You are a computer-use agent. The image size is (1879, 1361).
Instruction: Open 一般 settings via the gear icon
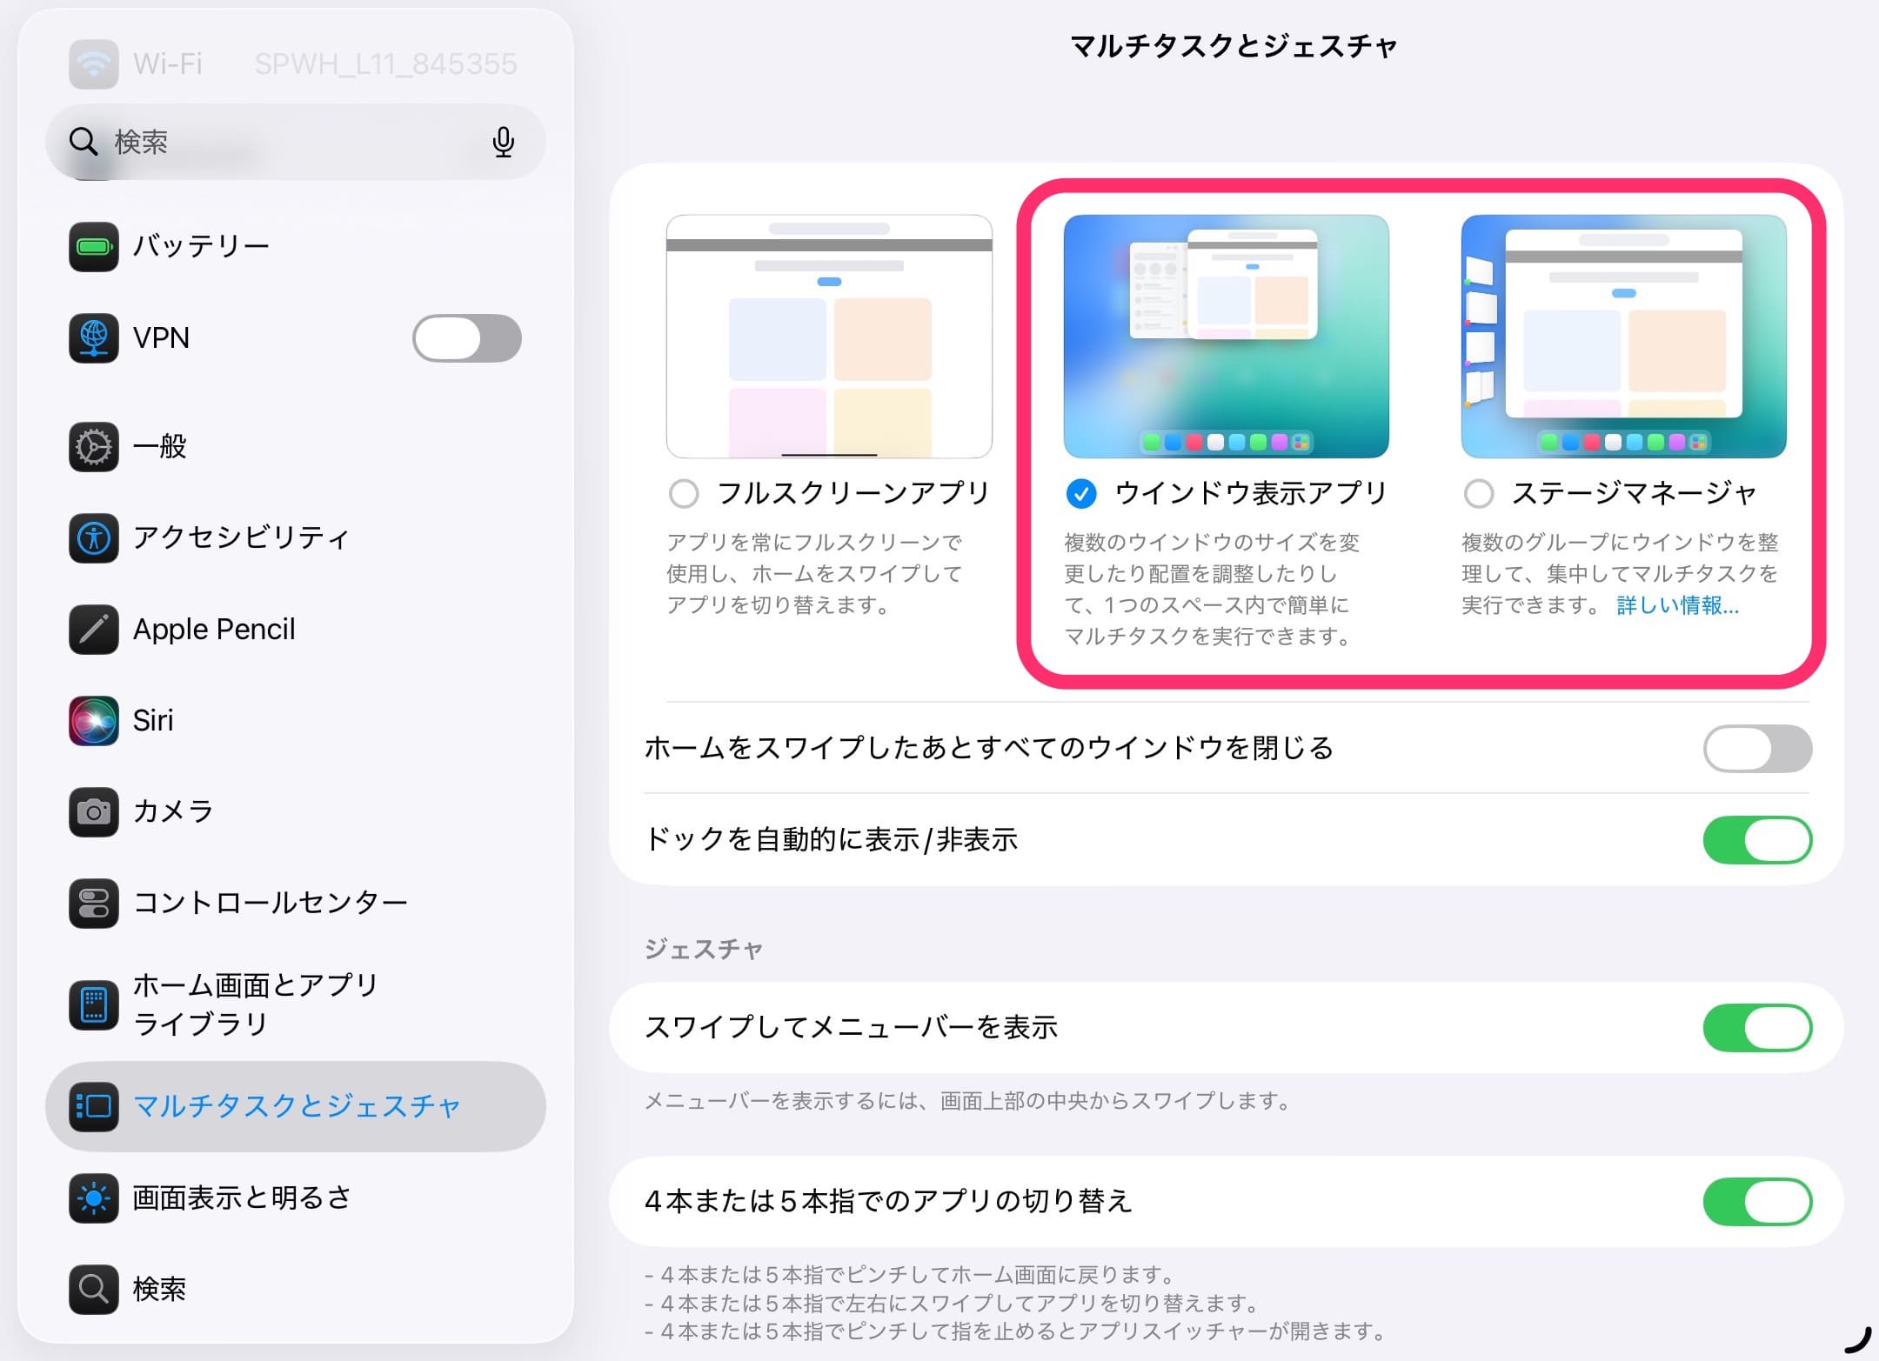(93, 446)
